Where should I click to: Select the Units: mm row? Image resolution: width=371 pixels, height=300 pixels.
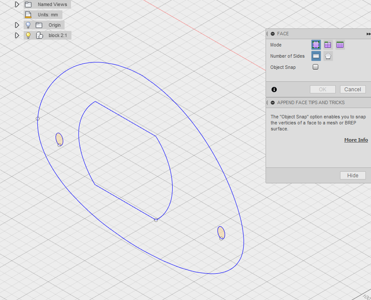pos(43,15)
